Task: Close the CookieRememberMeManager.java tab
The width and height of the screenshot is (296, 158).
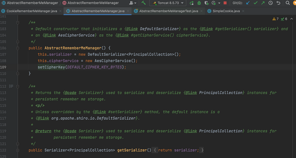Action: (x=60, y=11)
